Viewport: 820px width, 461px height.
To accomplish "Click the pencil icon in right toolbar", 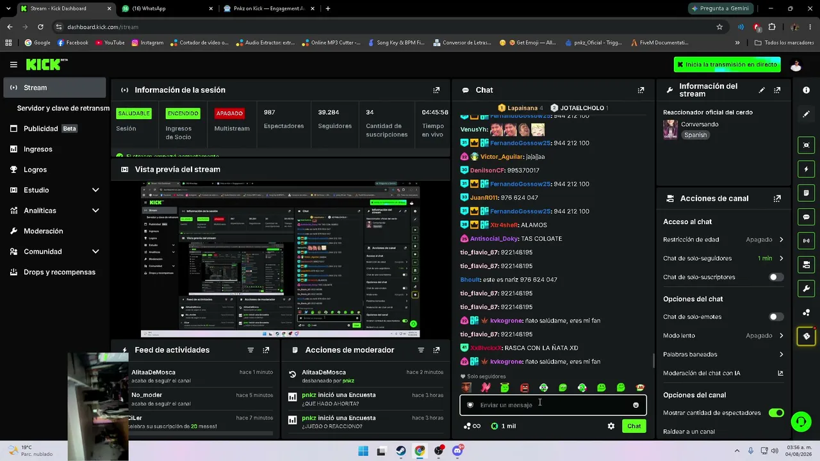I will click(x=806, y=114).
